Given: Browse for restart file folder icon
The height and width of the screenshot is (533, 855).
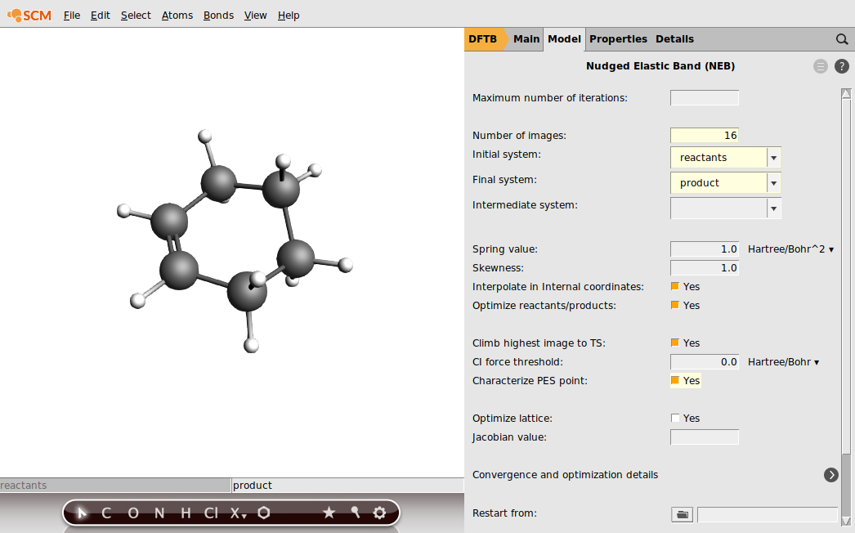Looking at the screenshot, I should [x=683, y=514].
